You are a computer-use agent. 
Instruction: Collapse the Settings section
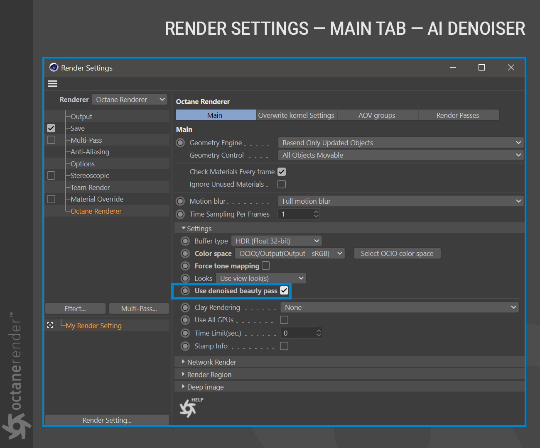pyautogui.click(x=184, y=228)
